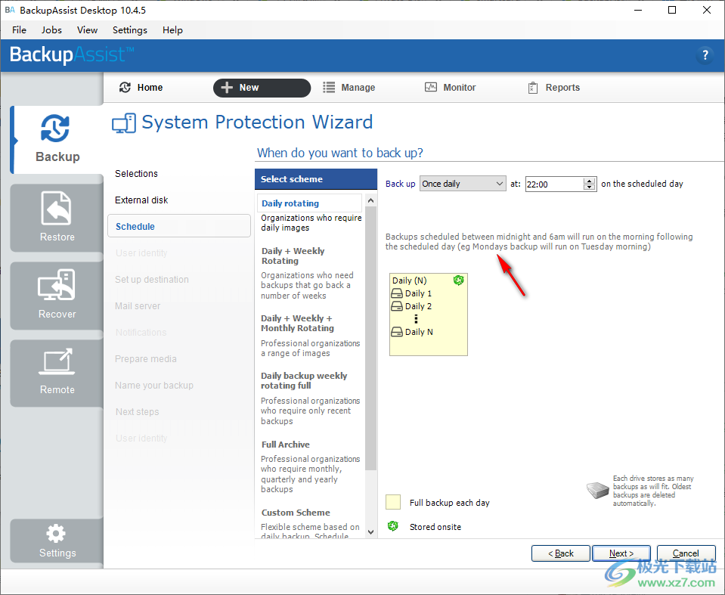Open the Jobs menu
The height and width of the screenshot is (595, 725).
coord(51,30)
